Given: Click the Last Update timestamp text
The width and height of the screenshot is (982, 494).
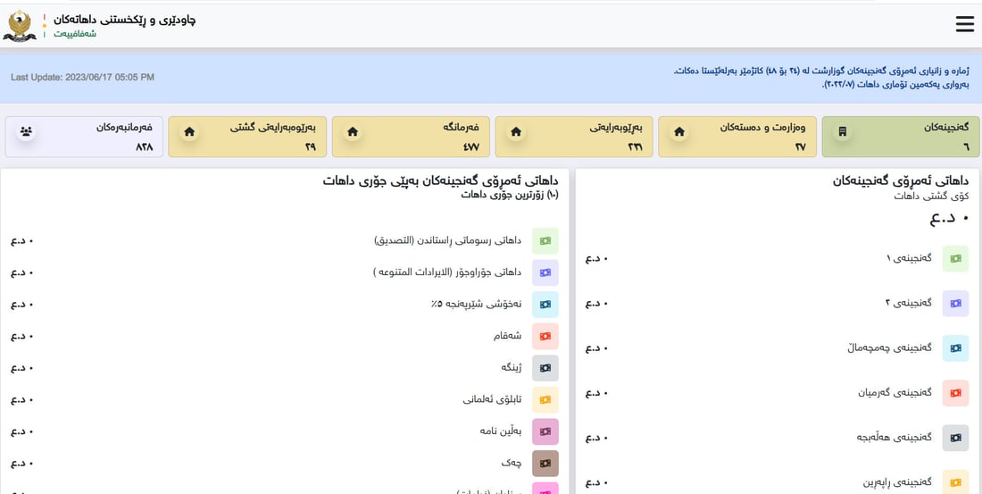Looking at the screenshot, I should click(83, 77).
